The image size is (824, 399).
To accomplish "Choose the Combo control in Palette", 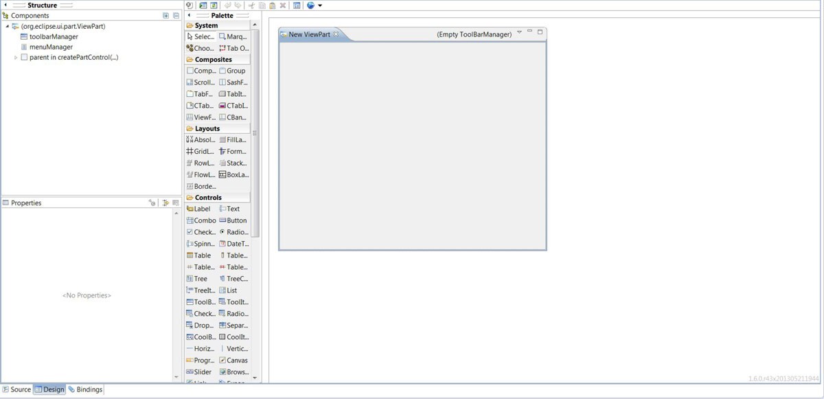I will pos(201,220).
